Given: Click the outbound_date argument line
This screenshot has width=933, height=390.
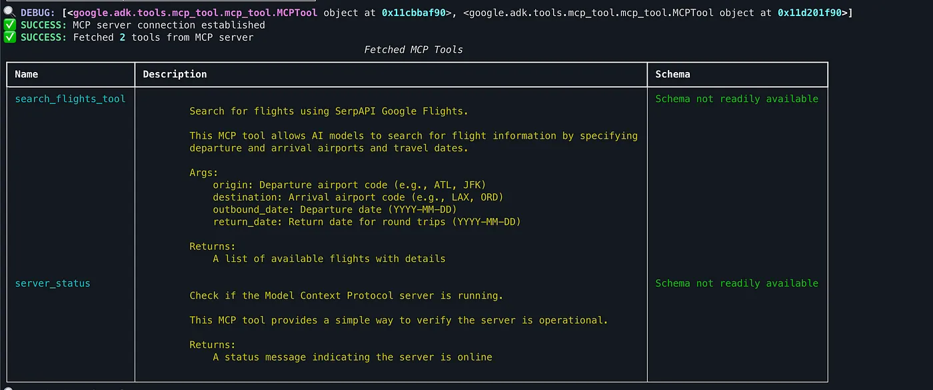Looking at the screenshot, I should [335, 209].
